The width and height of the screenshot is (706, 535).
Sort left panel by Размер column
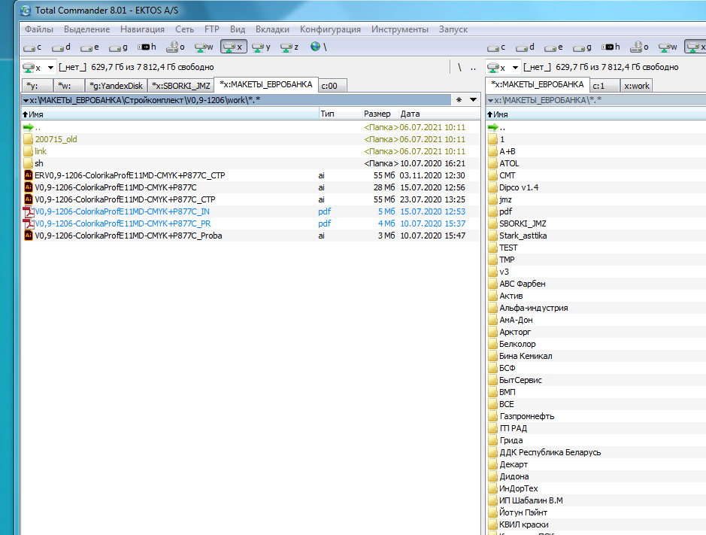[x=380, y=114]
